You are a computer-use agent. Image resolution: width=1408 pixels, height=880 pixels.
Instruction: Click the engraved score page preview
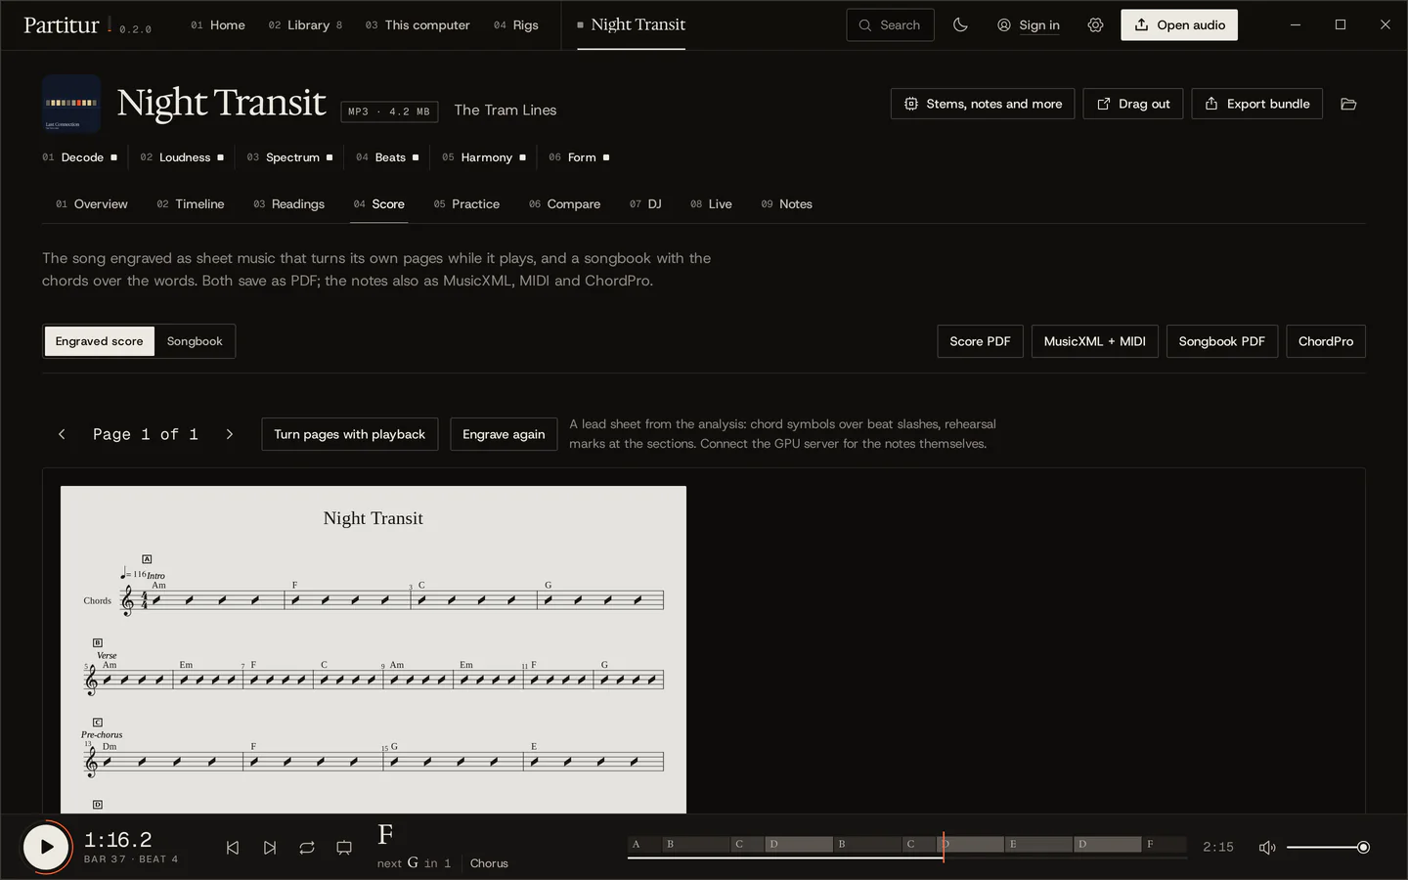[x=374, y=649]
